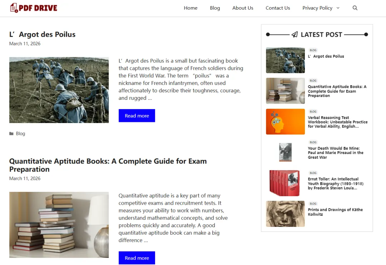The image size is (386, 265).
Task: Click the Käthe Kollwitz drawing thumbnail
Action: pyautogui.click(x=285, y=214)
